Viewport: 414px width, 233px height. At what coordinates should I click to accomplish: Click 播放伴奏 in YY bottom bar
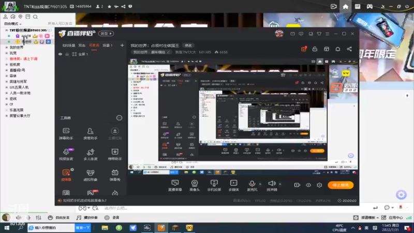click(87, 217)
